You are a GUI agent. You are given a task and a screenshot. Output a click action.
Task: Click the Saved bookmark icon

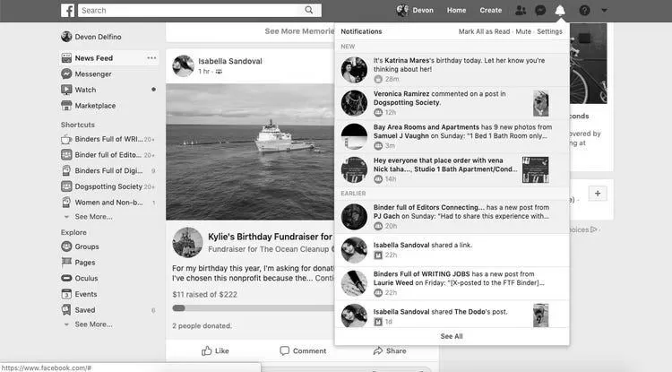coord(66,309)
